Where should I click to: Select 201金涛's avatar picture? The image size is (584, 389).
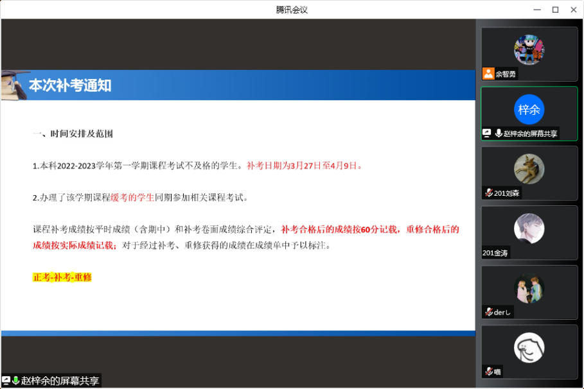point(529,229)
